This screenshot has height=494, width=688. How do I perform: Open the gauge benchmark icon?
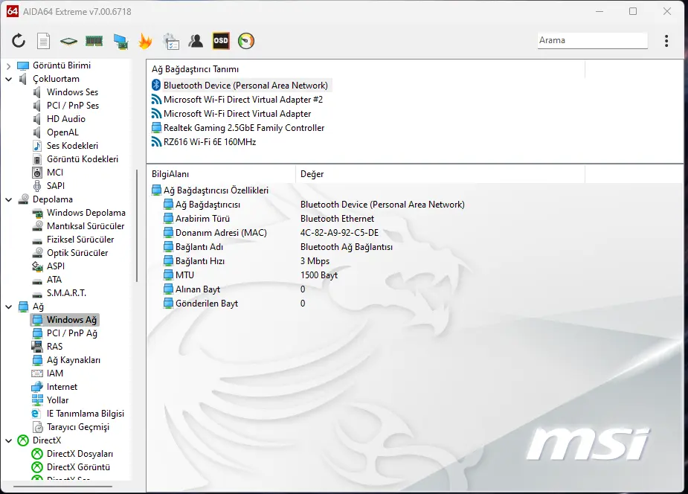(246, 41)
